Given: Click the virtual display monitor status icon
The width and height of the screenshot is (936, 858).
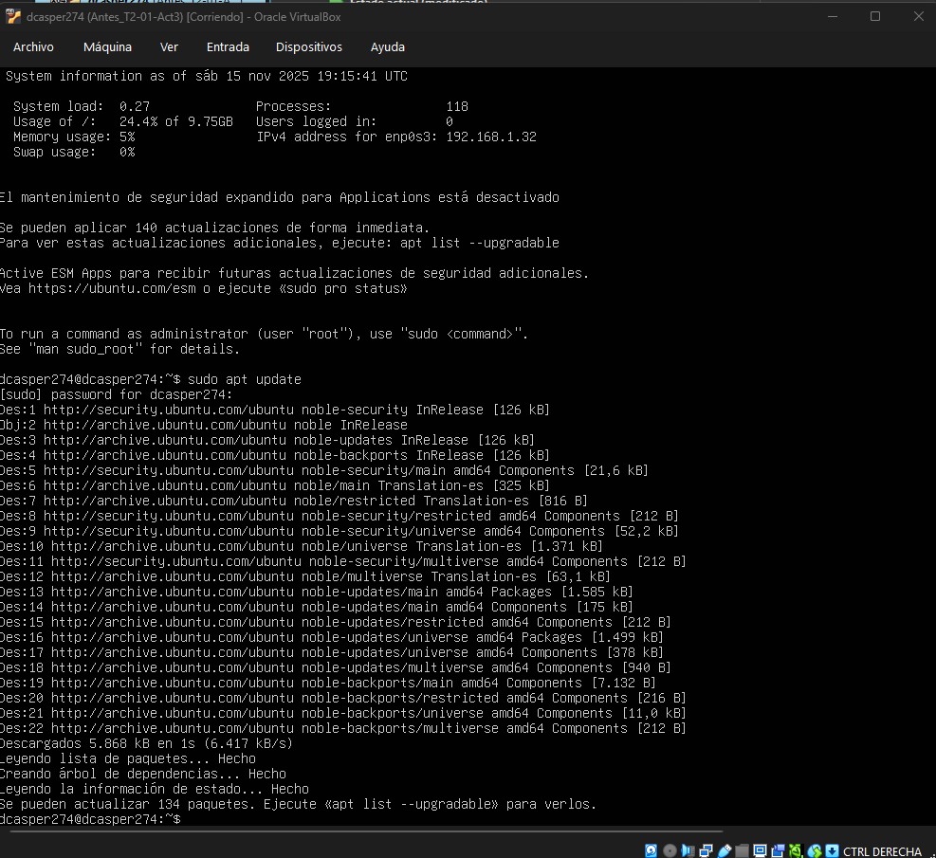Looking at the screenshot, I should click(x=761, y=850).
